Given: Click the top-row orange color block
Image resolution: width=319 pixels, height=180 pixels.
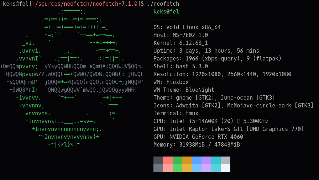Looking at the screenshot, I should coord(187,160).
